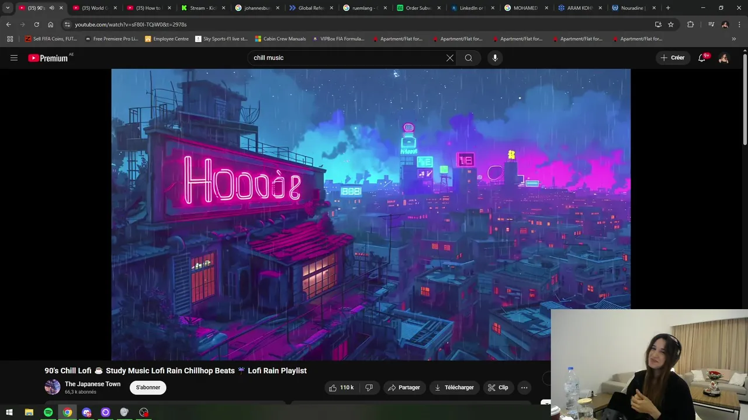Click the page vertical scrollbar
The image size is (748, 420).
tap(744, 99)
